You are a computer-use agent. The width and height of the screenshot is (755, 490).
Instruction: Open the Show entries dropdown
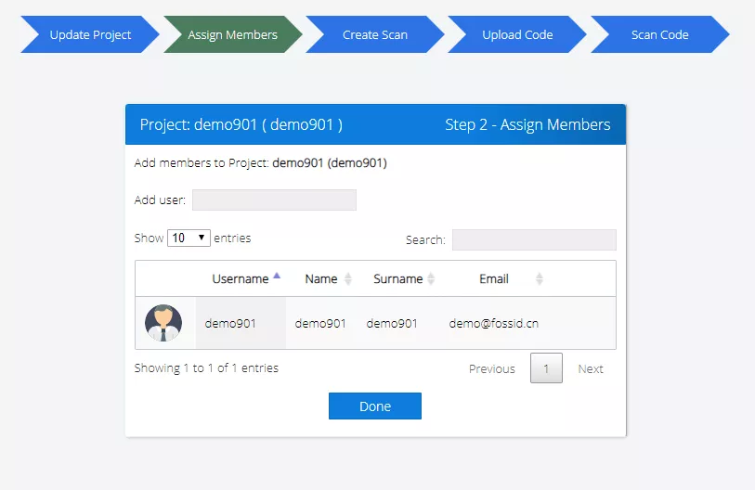(x=189, y=238)
